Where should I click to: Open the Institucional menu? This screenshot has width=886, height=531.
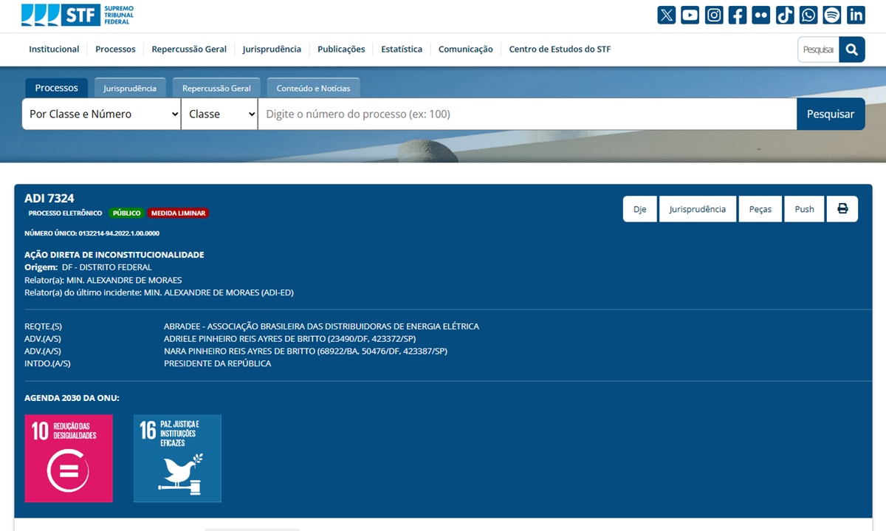(x=54, y=49)
